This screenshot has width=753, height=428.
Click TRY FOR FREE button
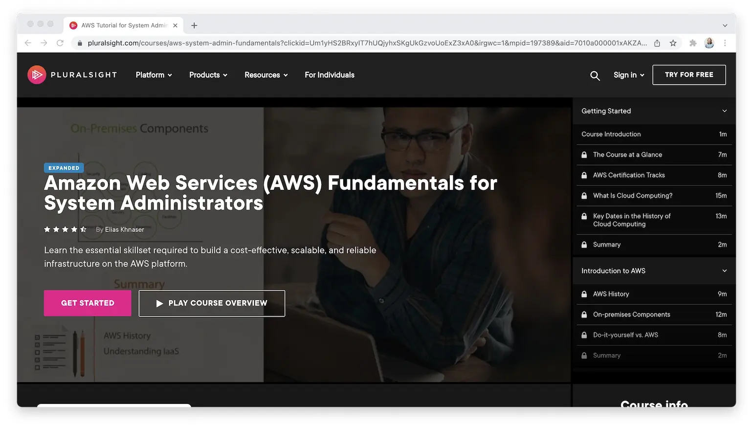(689, 75)
